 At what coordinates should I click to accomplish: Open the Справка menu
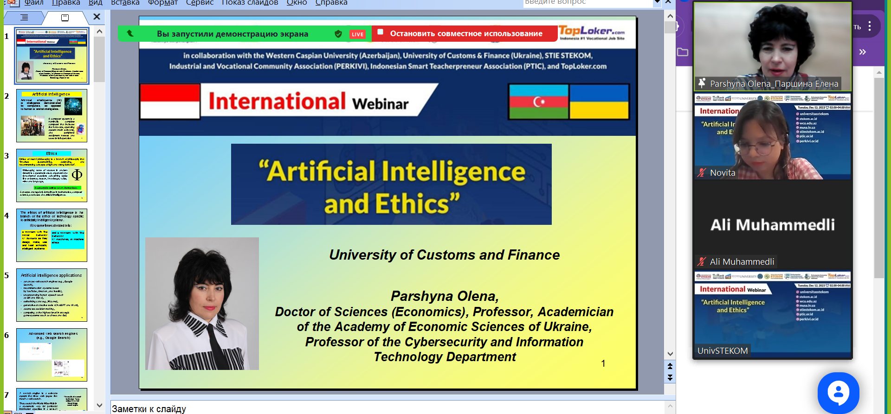pos(331,3)
